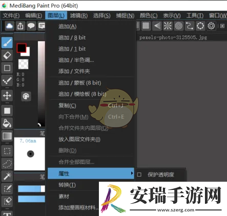The image size is (227, 216).
Task: Enable the curve snap icon
Action: click(x=190, y=26)
